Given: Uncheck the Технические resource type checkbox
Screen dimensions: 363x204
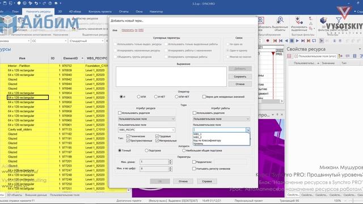Looking at the screenshot, I should click(x=128, y=136).
